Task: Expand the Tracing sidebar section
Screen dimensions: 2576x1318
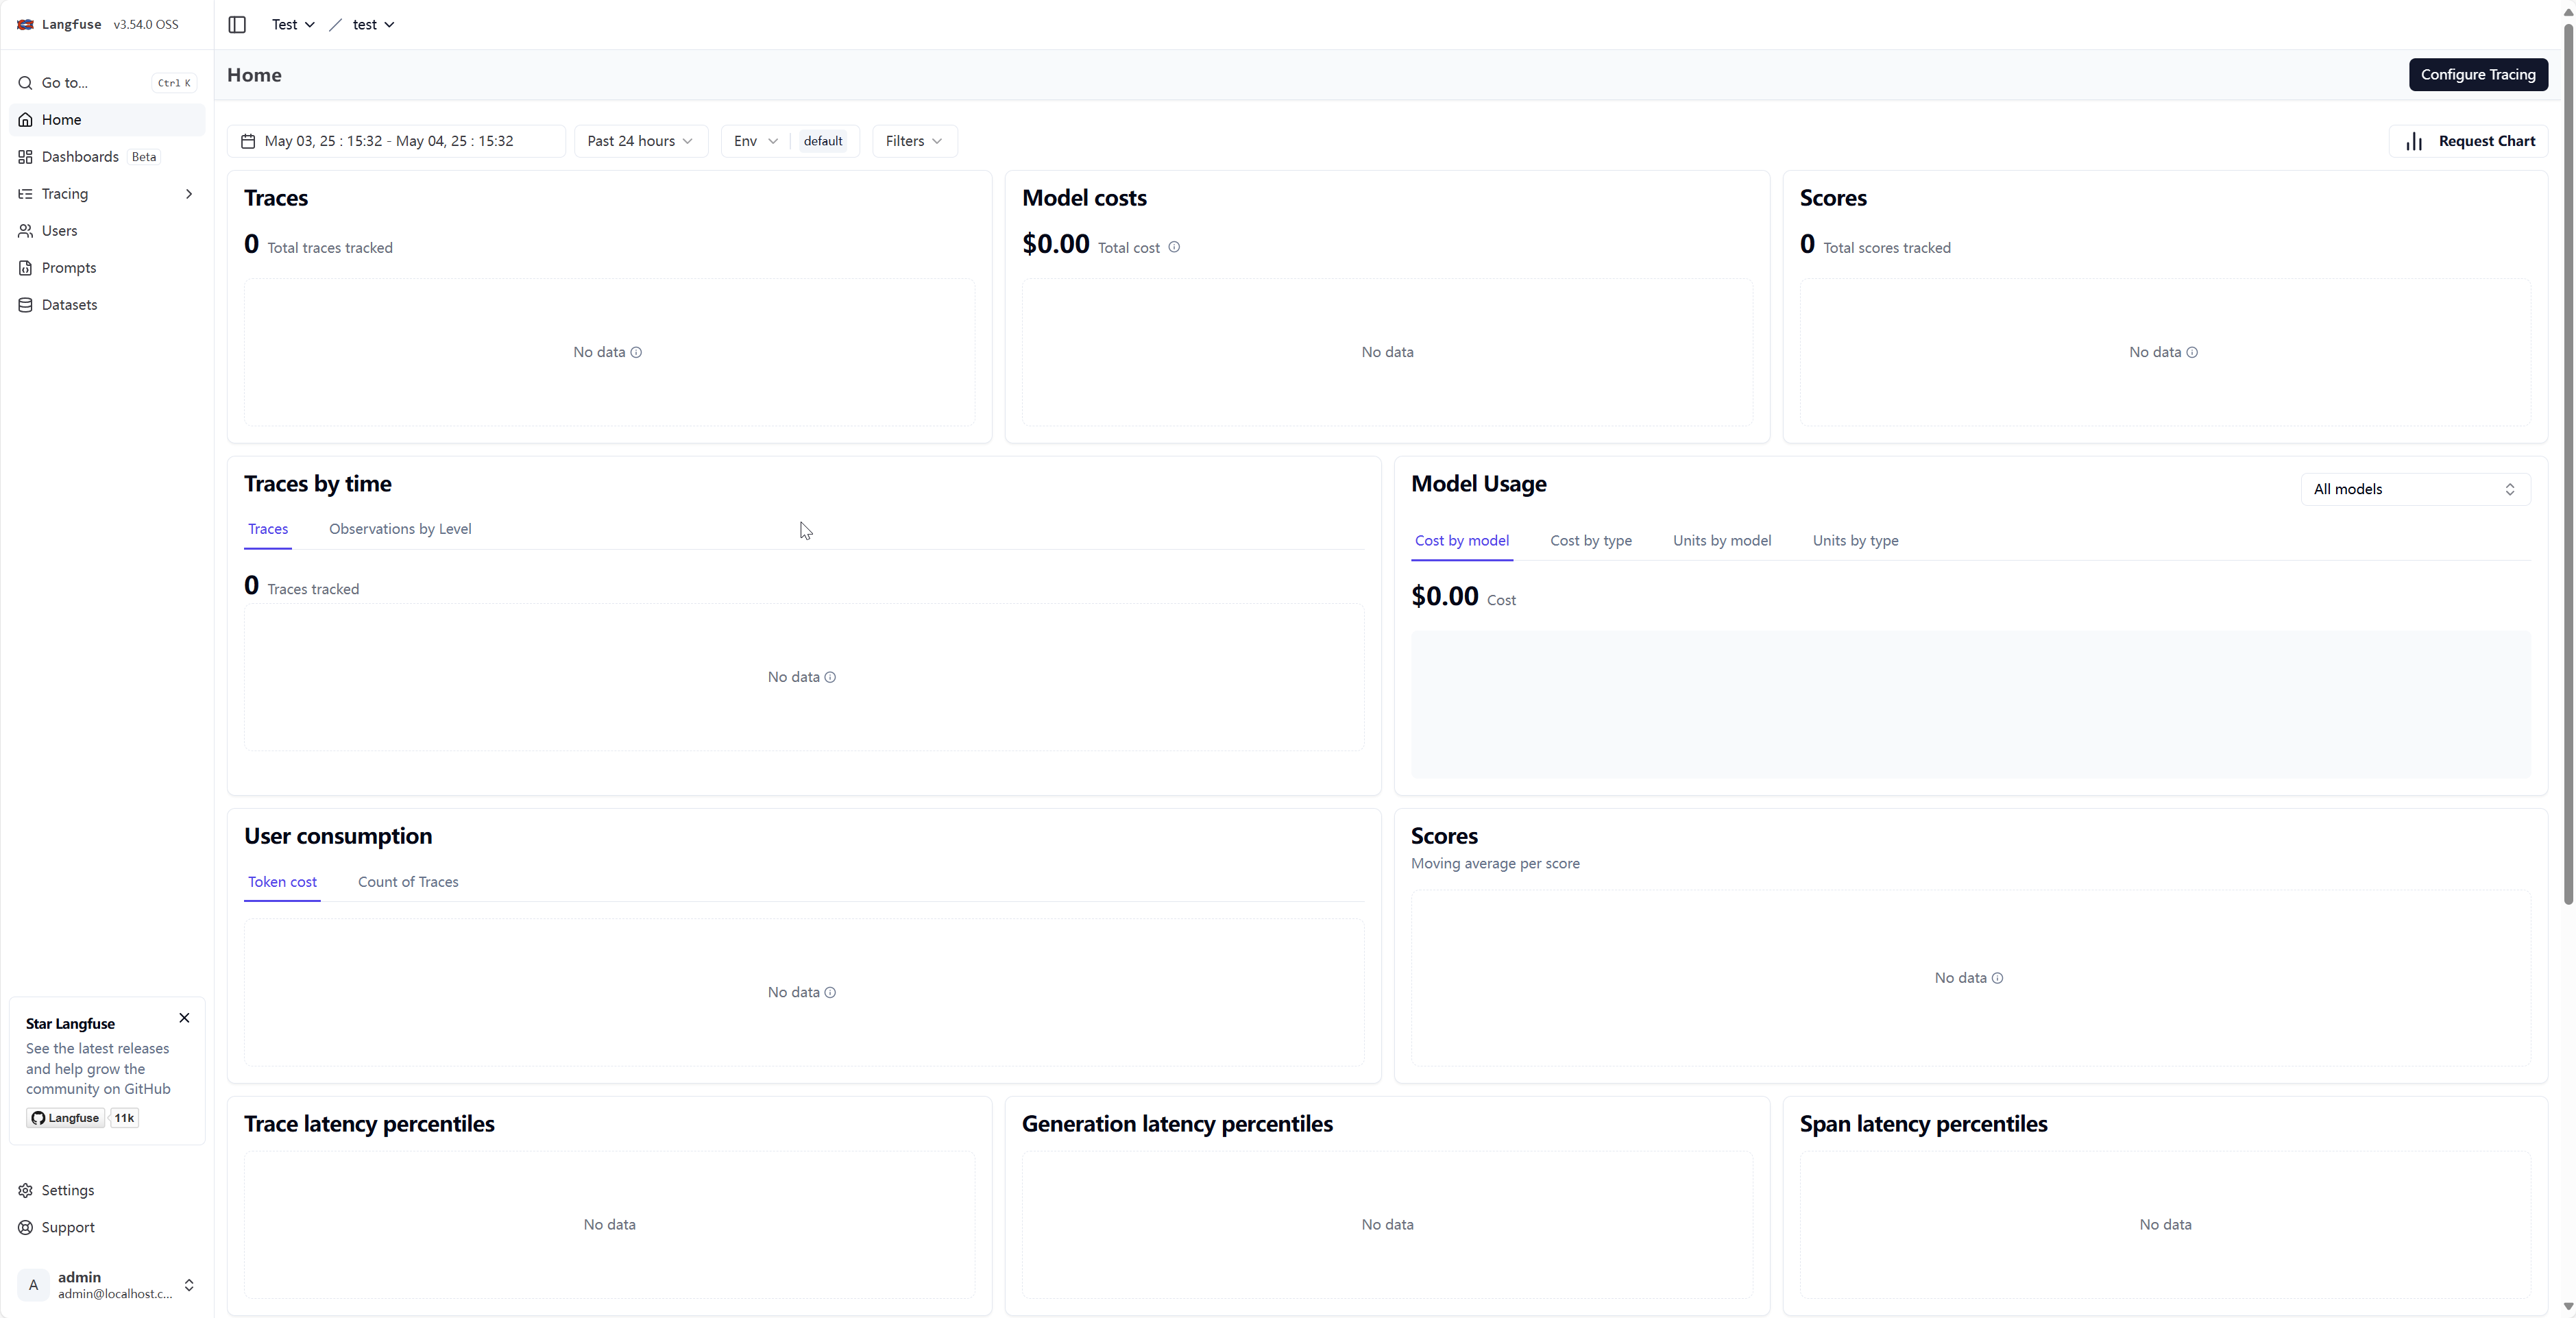Action: click(x=189, y=194)
